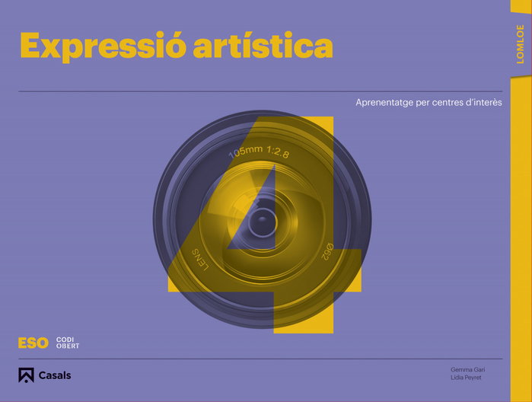Click the horizontal line above Casals logo

[260, 359]
